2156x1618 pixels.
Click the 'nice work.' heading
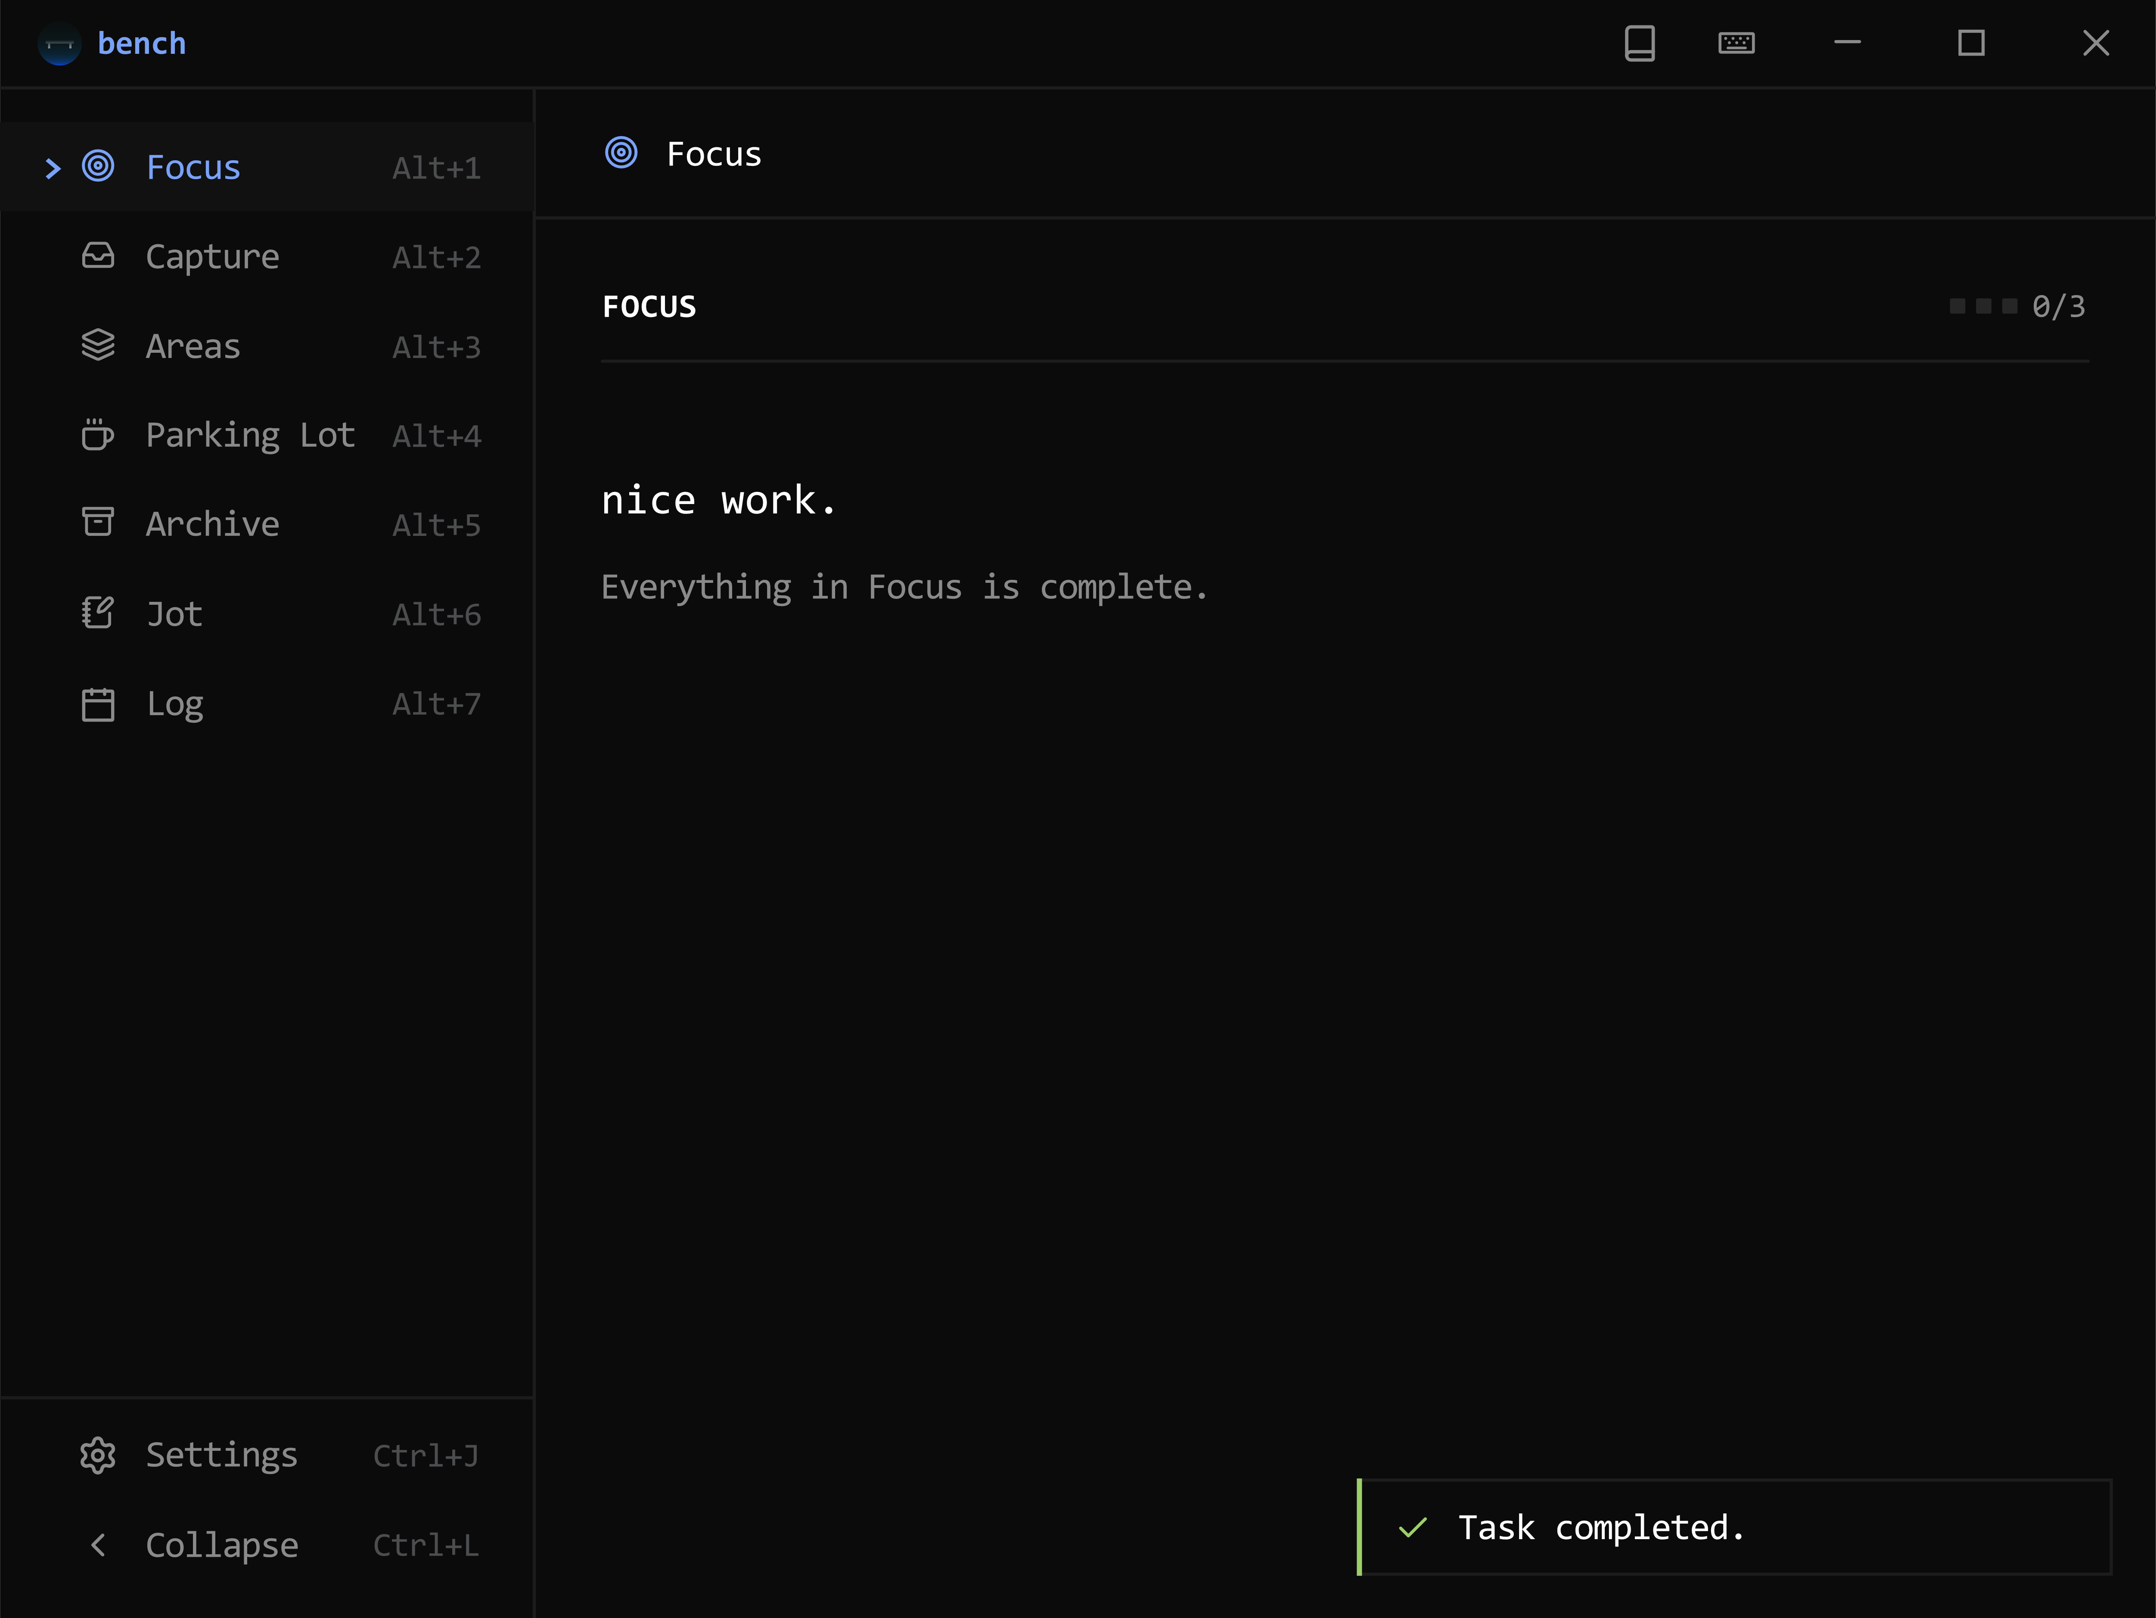click(719, 501)
